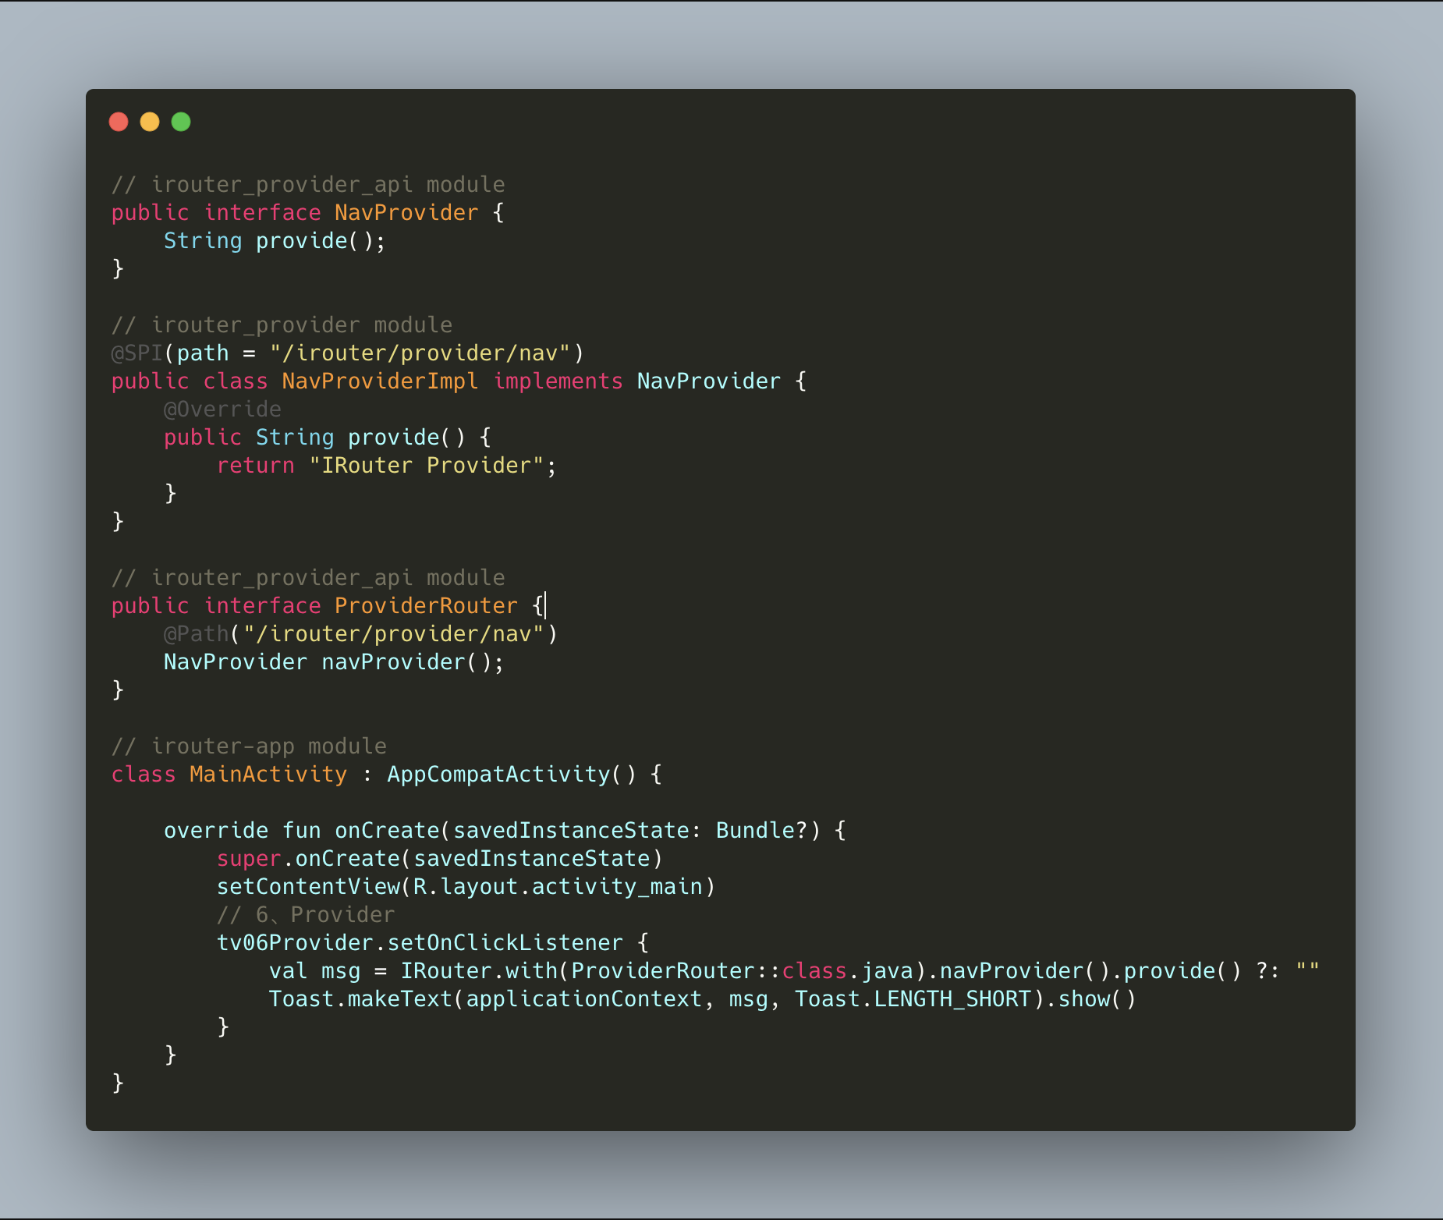The height and width of the screenshot is (1220, 1443).
Task: Click the '@SPI' annotation
Action: click(x=137, y=353)
